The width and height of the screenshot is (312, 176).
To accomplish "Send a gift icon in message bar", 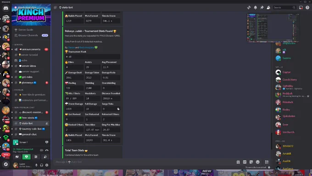I will (x=238, y=162).
